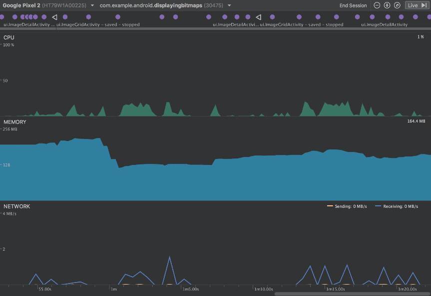The width and height of the screenshot is (431, 296).
Task: Jump to live with the Live button
Action: point(417,5)
